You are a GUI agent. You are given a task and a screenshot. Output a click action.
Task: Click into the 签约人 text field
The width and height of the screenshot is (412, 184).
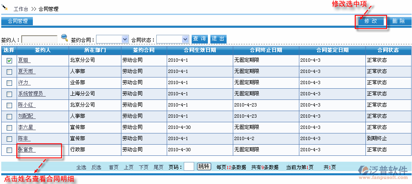[x=39, y=39]
